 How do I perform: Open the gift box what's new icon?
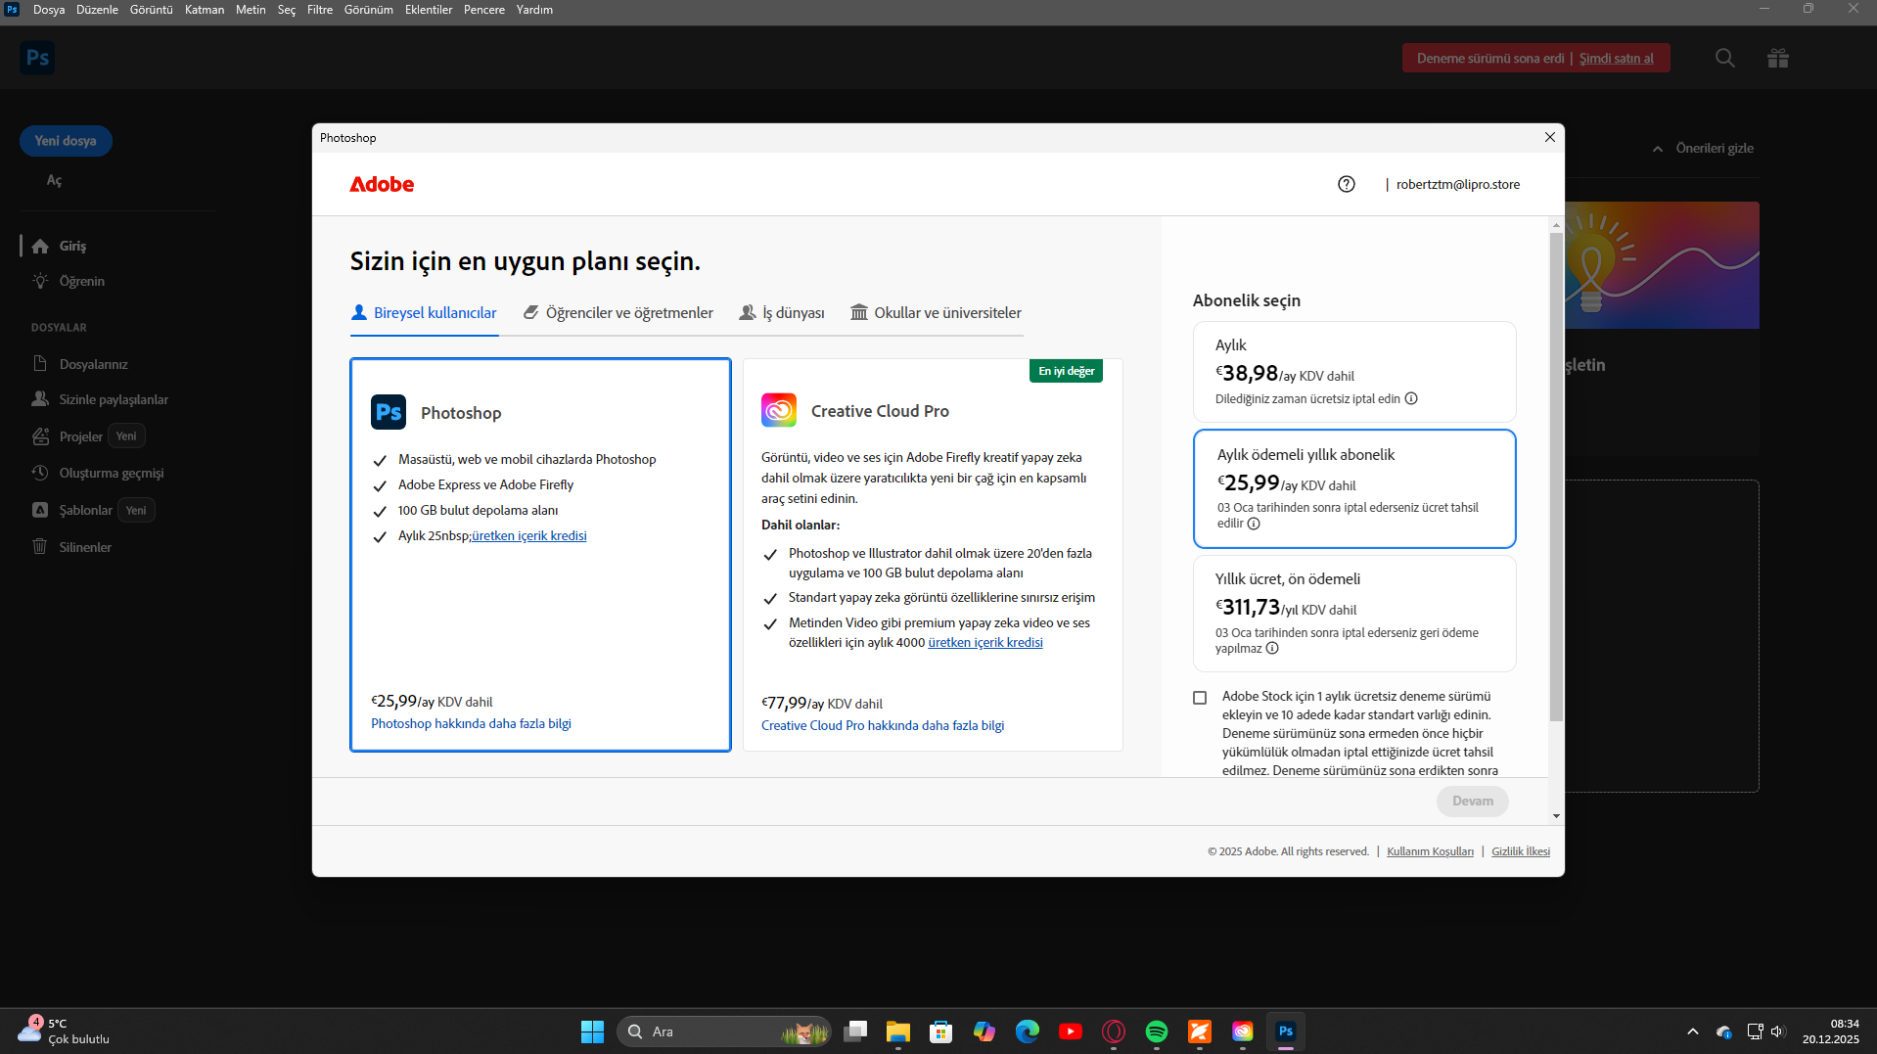(x=1778, y=58)
